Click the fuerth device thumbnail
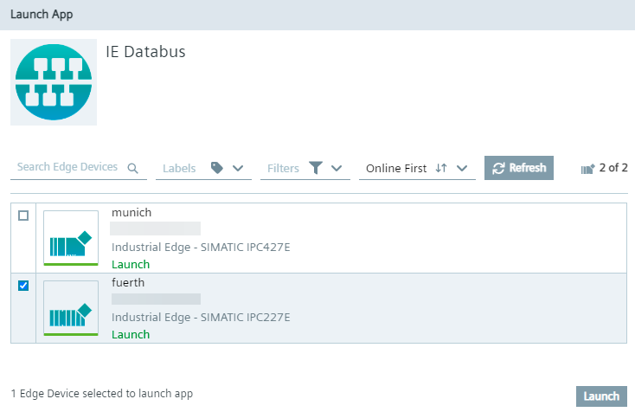Screen dimensions: 635x412 (x=71, y=308)
